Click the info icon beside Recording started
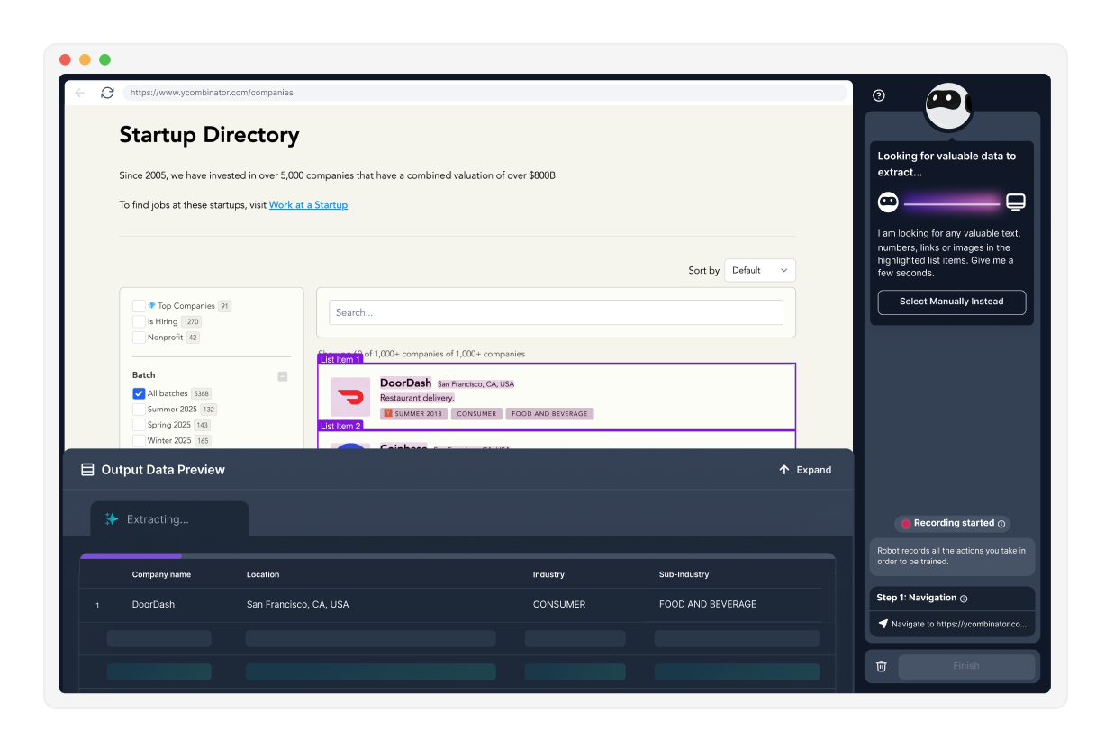This screenshot has width=1114, height=756. coord(1001,524)
